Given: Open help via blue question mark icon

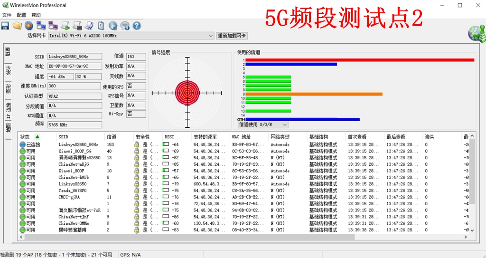Looking at the screenshot, I should (137, 25).
